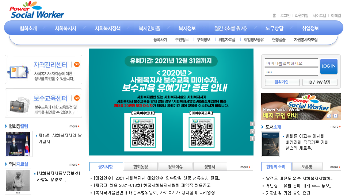Open 변화를 이끄는 이사회 book link
Viewport: 347px width, 196px height.
coord(307,142)
